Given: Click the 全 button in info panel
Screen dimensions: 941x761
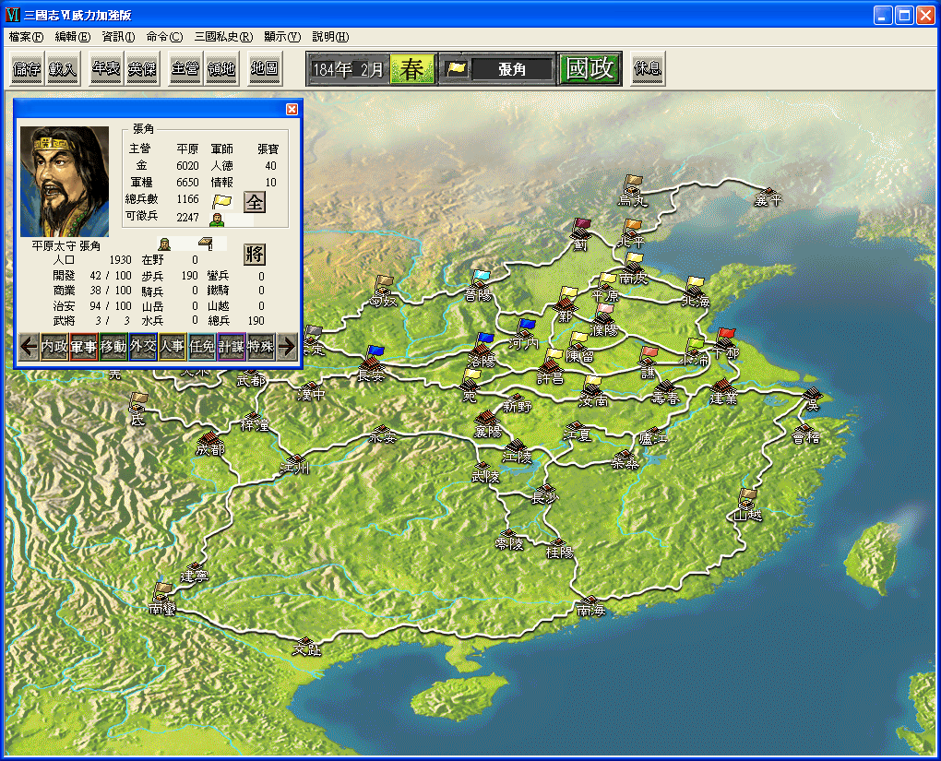Looking at the screenshot, I should pos(254,202).
